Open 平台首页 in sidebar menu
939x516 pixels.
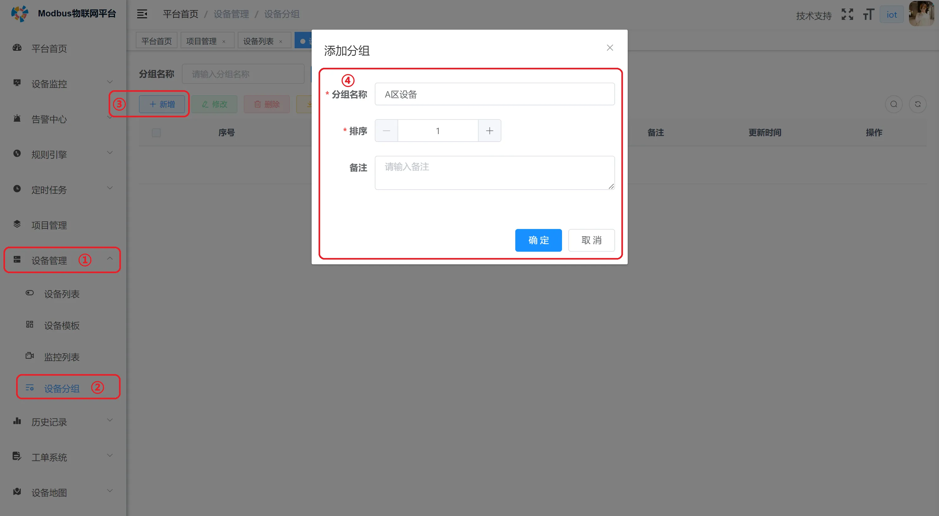[49, 49]
